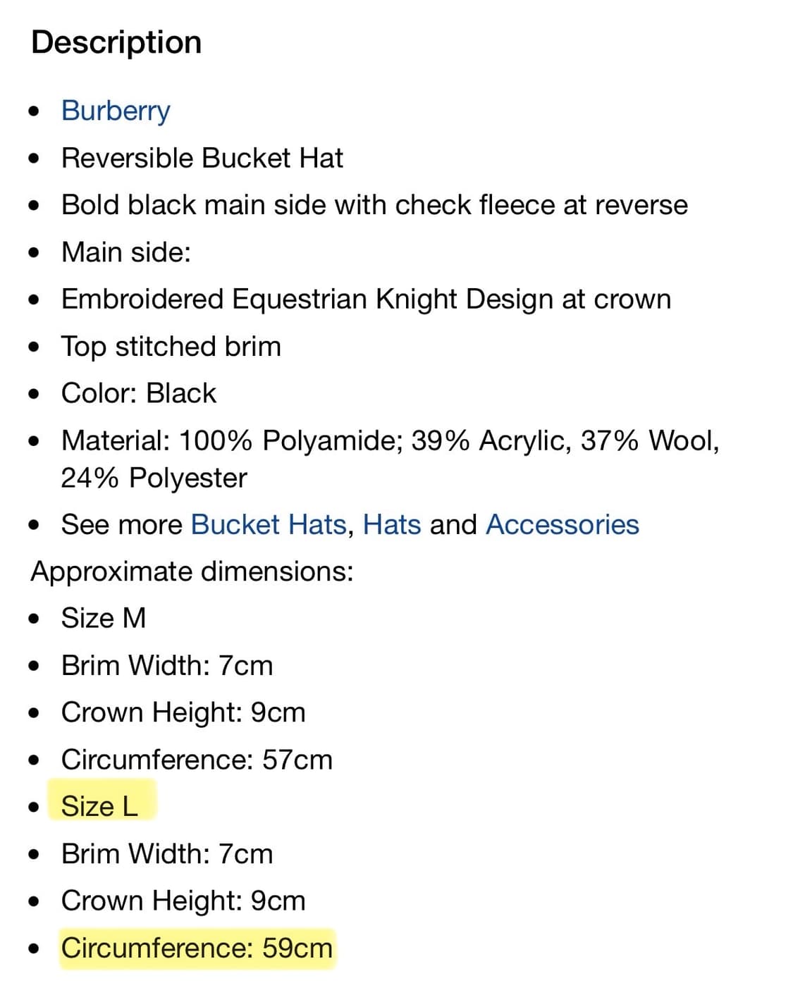793x995 pixels.
Task: Click the first Brim Width: 7cm line
Action: (x=167, y=665)
